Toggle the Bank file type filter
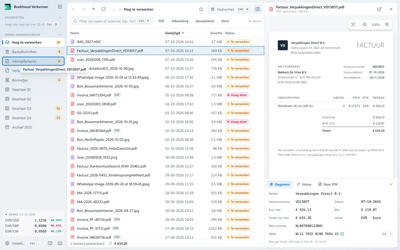 [x=225, y=21]
